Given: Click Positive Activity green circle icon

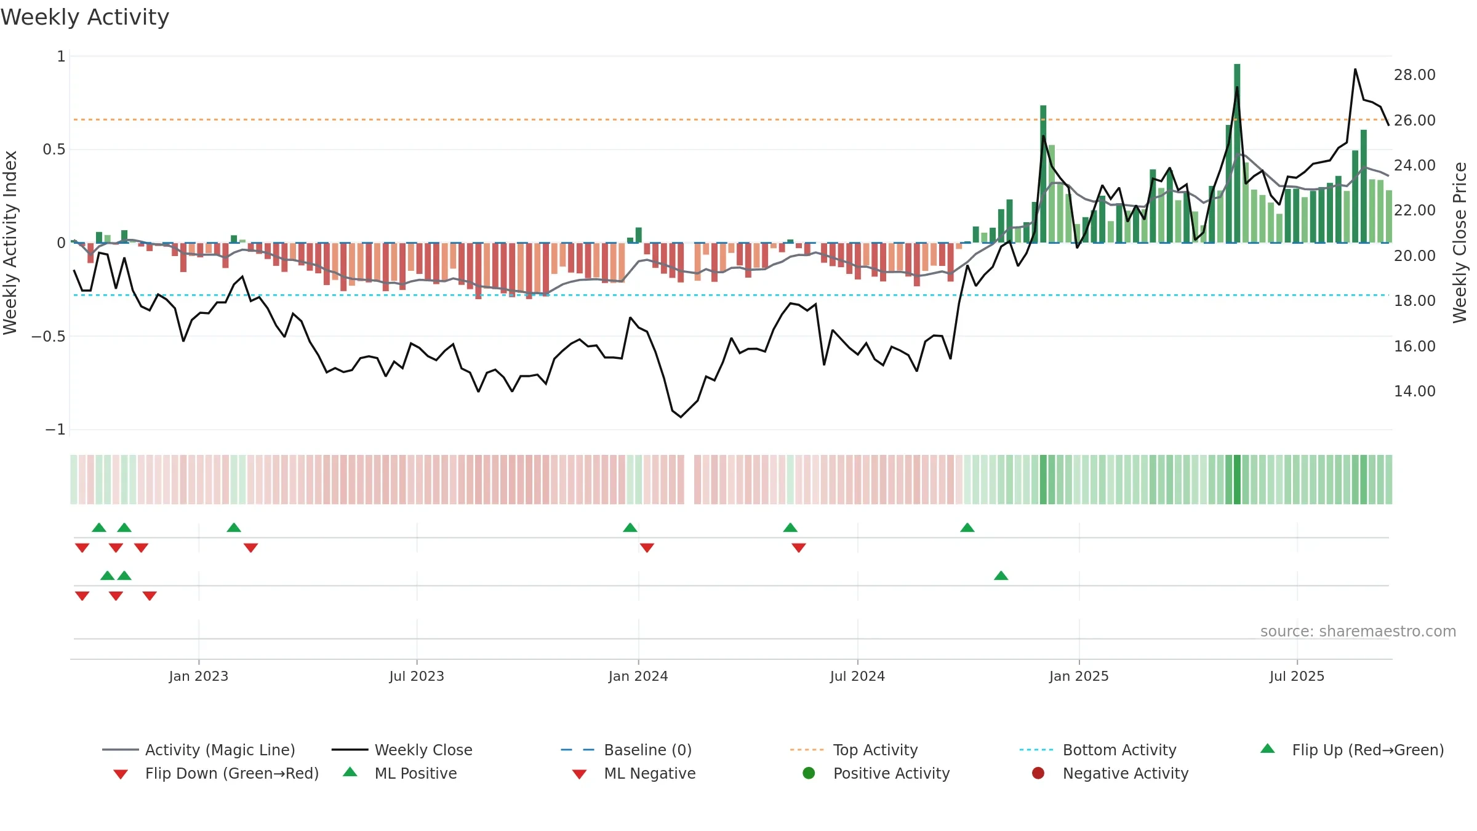Looking at the screenshot, I should click(809, 773).
